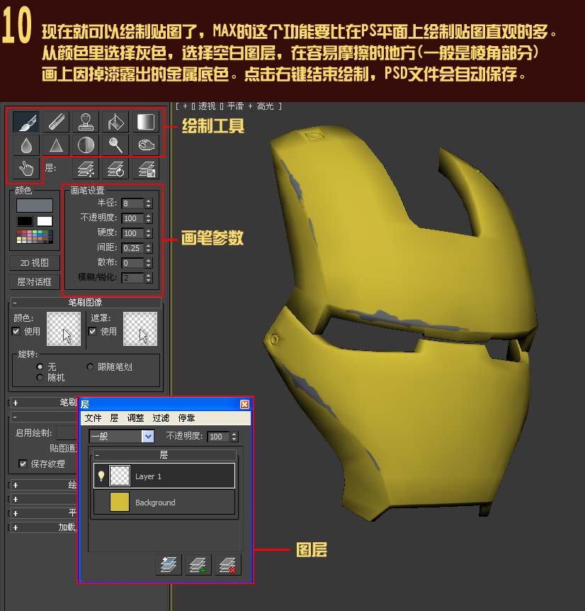The height and width of the screenshot is (611, 585).
Task: Expand the 加载 rollout
Action: 17,527
